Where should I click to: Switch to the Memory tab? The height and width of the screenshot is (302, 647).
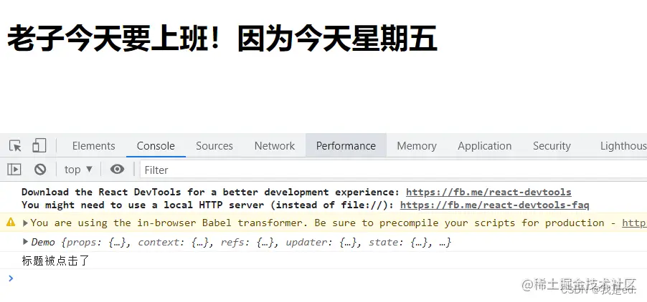point(416,146)
